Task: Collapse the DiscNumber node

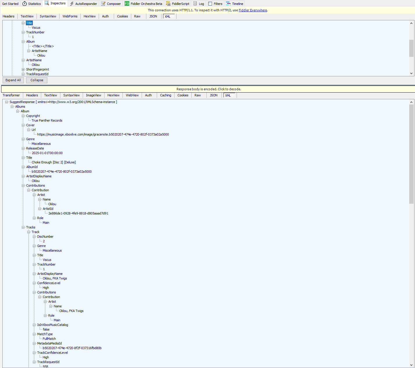Action: pyautogui.click(x=34, y=237)
